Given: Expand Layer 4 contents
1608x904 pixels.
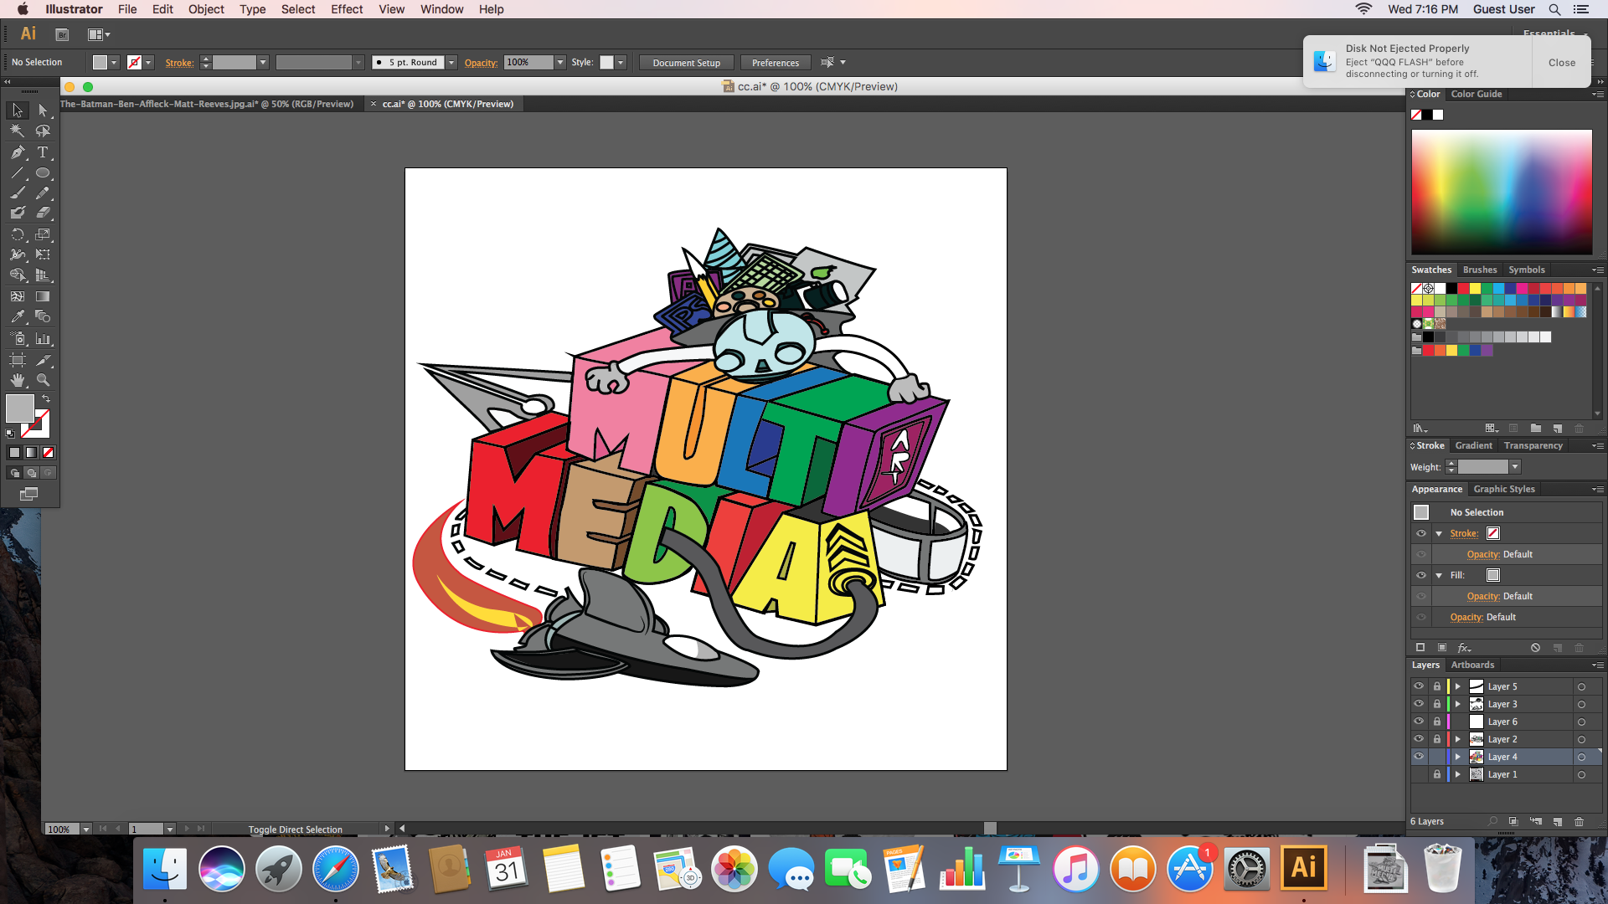Looking at the screenshot, I should pyautogui.click(x=1458, y=757).
